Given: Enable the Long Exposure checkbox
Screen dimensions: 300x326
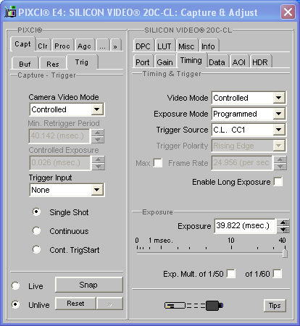Looking at the screenshot, I should coord(278,182).
